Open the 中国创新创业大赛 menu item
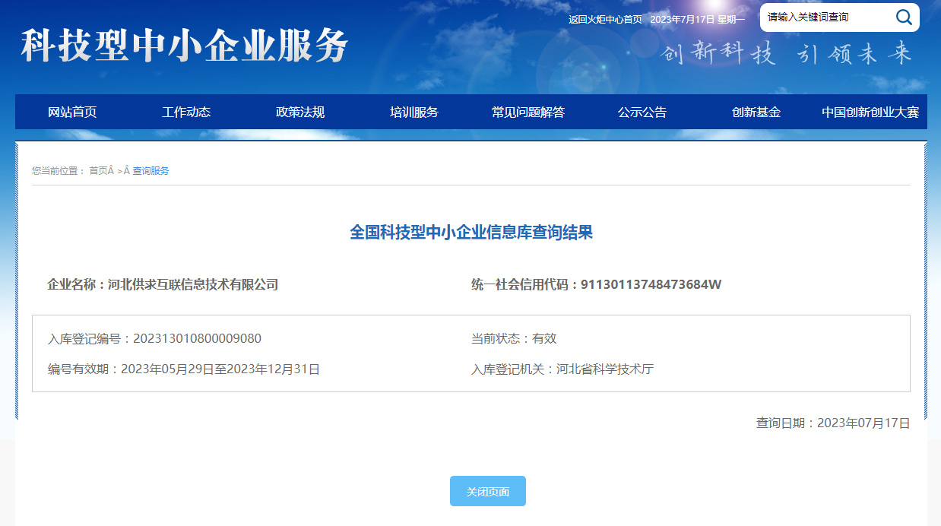Image resolution: width=941 pixels, height=526 pixels. pyautogui.click(x=870, y=112)
